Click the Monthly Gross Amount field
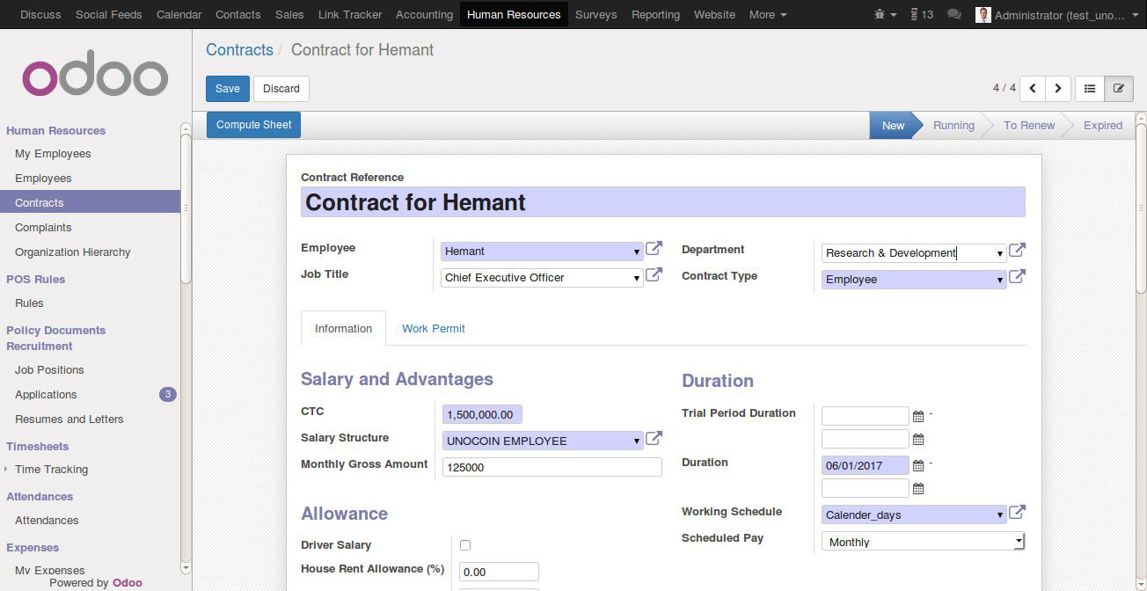The image size is (1147, 591). pos(552,467)
